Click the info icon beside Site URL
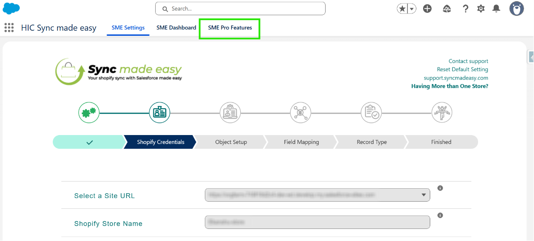 coord(440,188)
